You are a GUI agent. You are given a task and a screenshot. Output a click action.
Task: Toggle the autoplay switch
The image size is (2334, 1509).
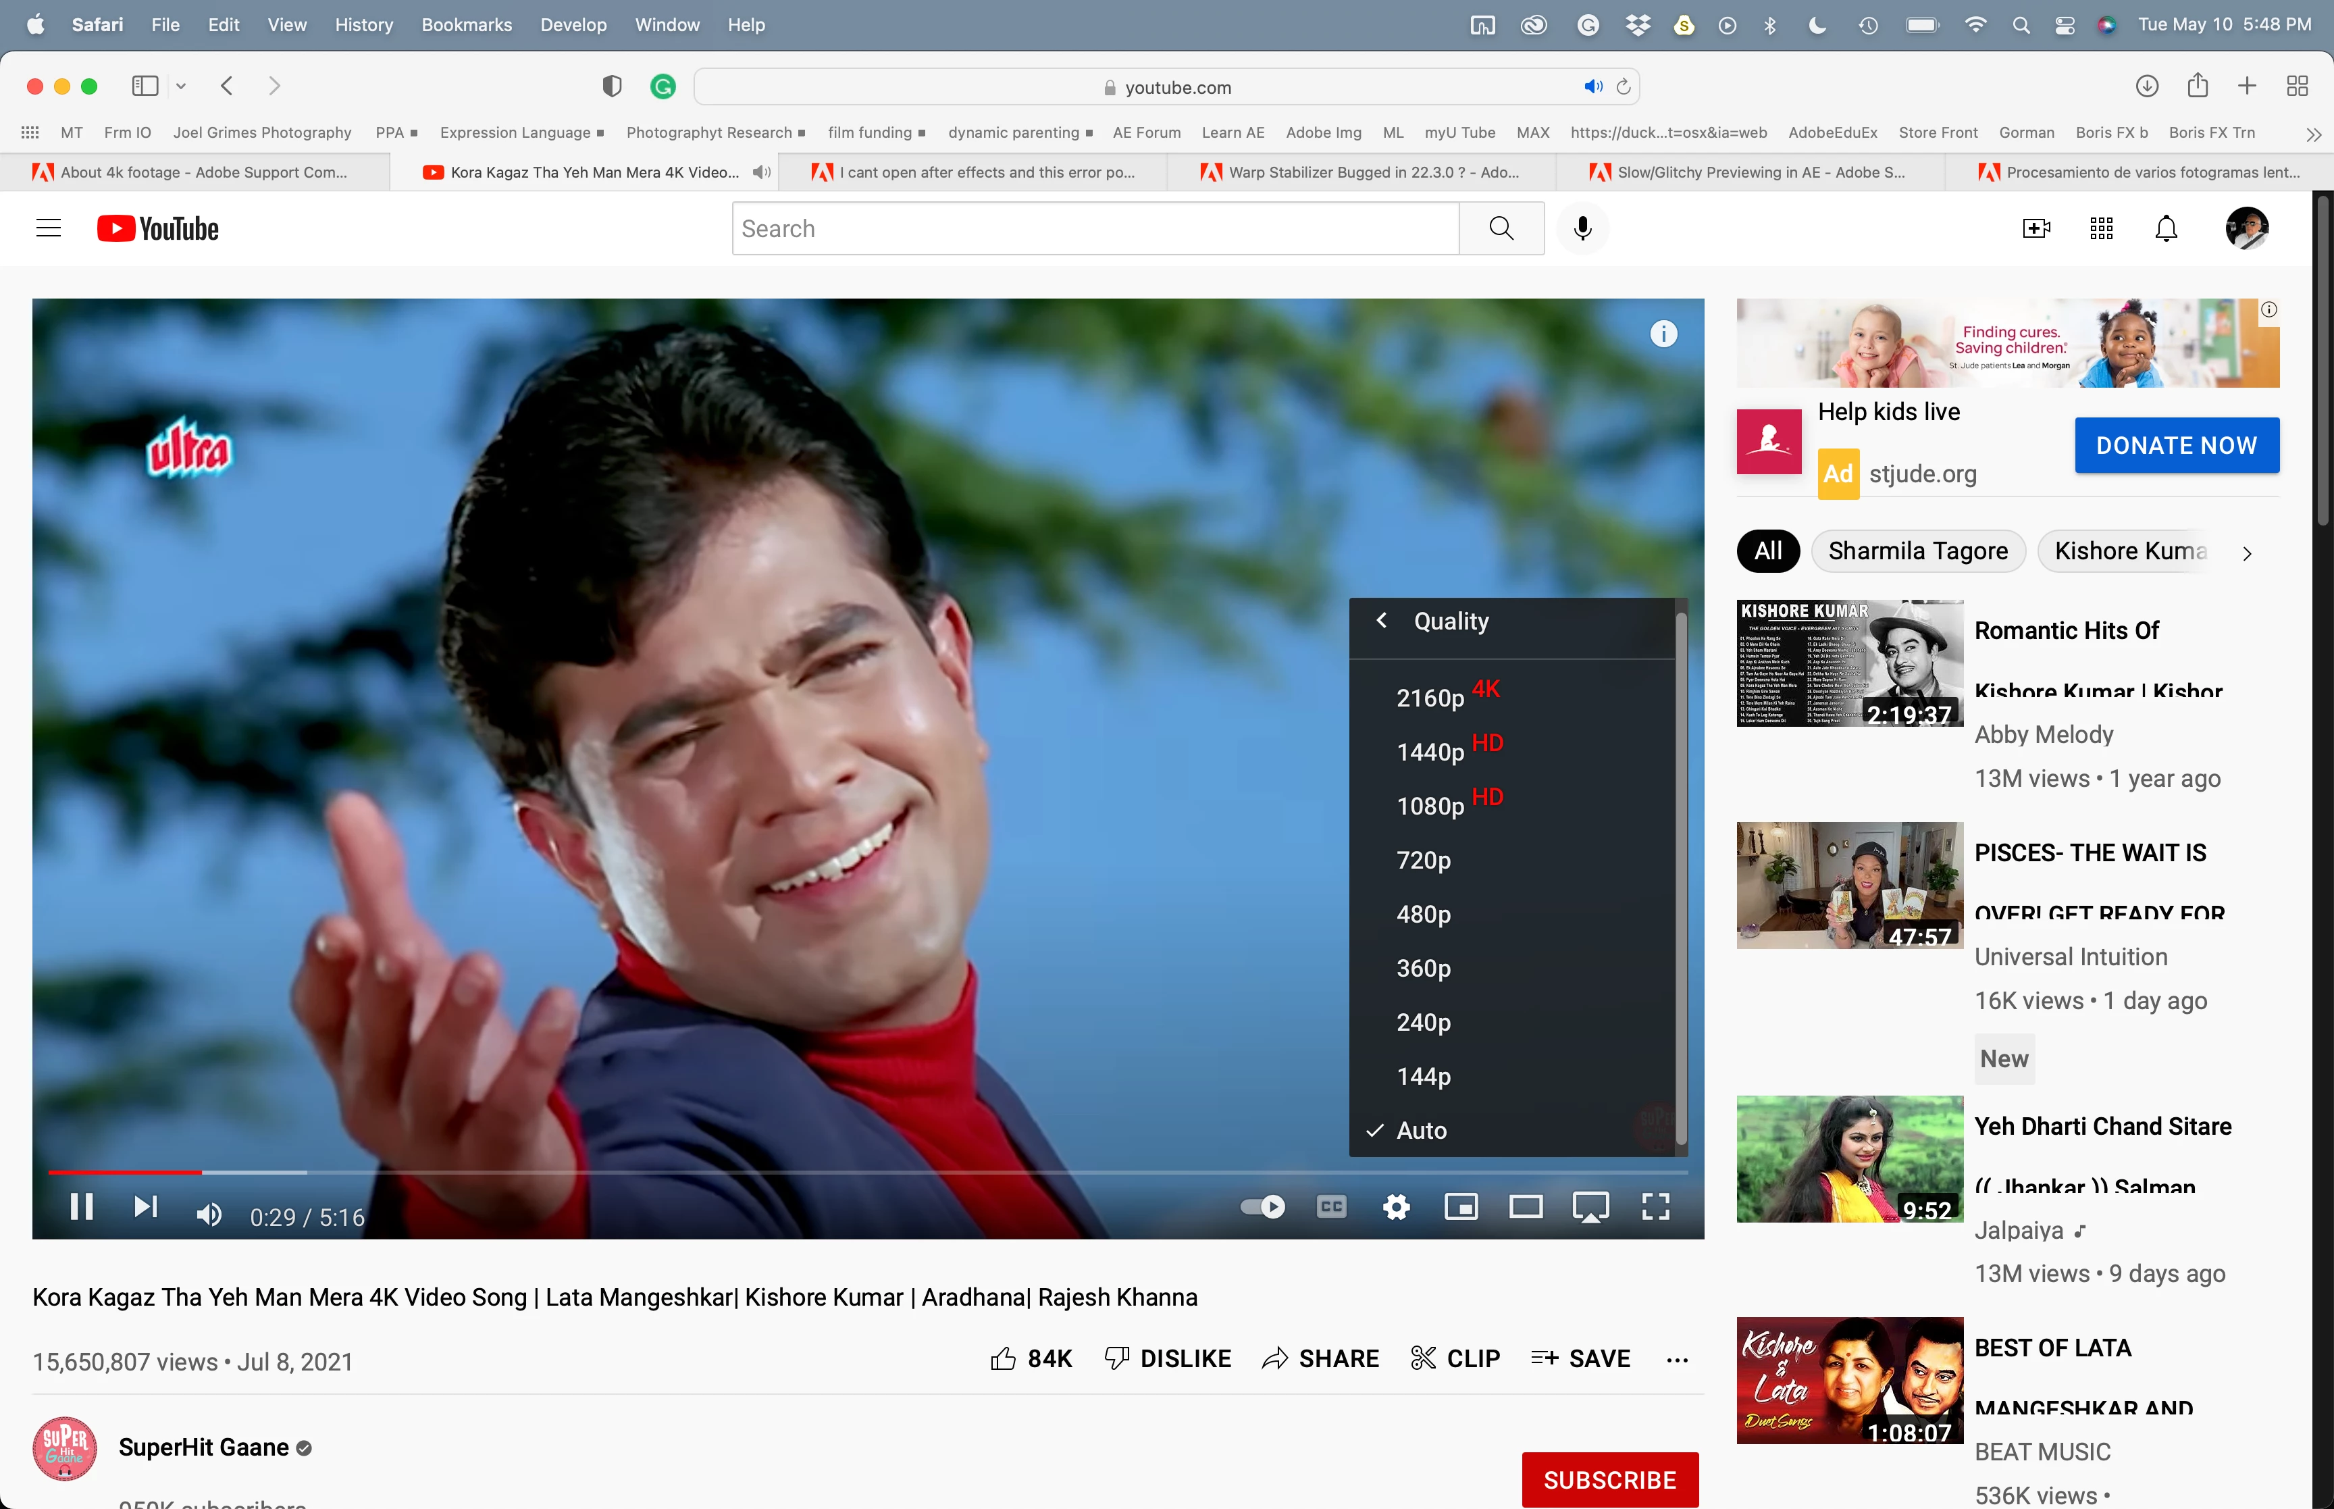coord(1262,1206)
